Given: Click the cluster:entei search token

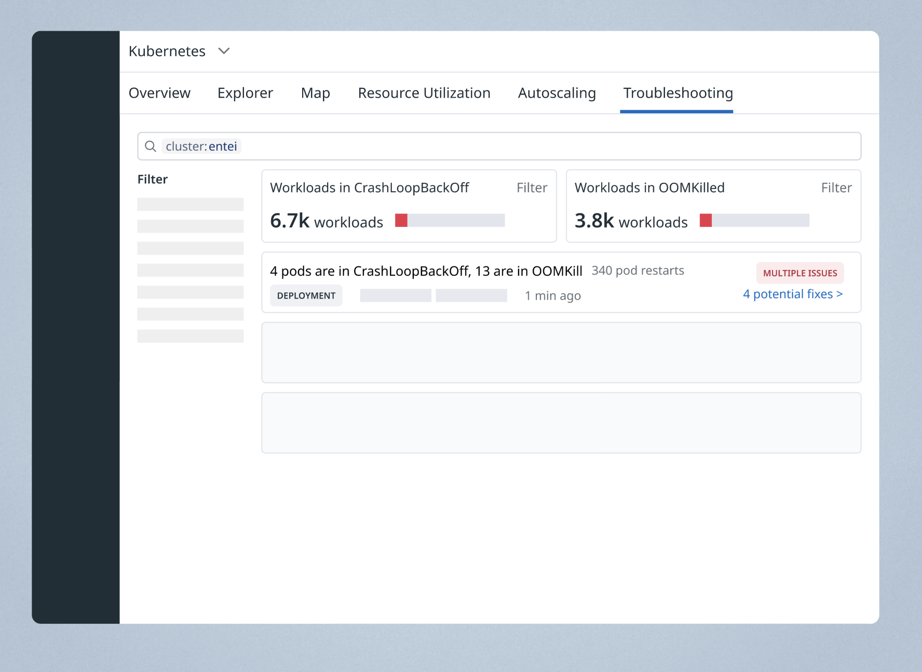Looking at the screenshot, I should (x=201, y=146).
